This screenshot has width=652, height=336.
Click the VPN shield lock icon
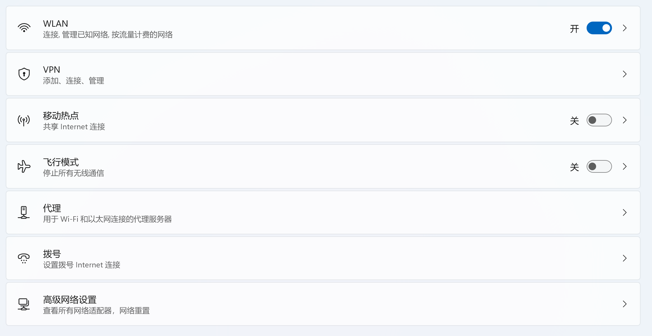click(24, 74)
